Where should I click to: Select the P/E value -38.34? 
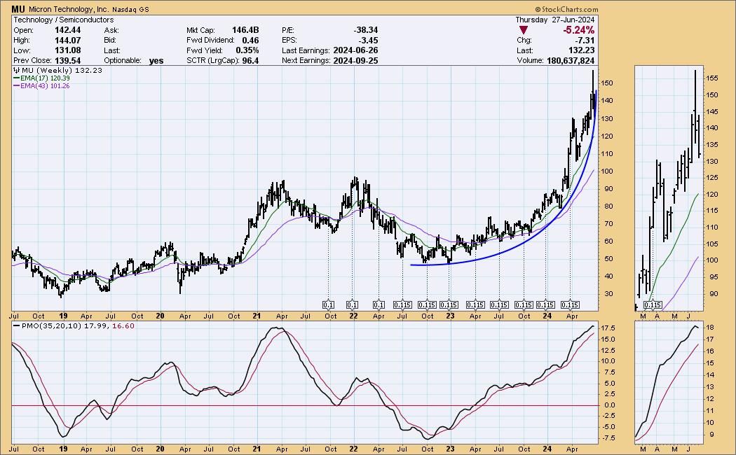tap(366, 30)
